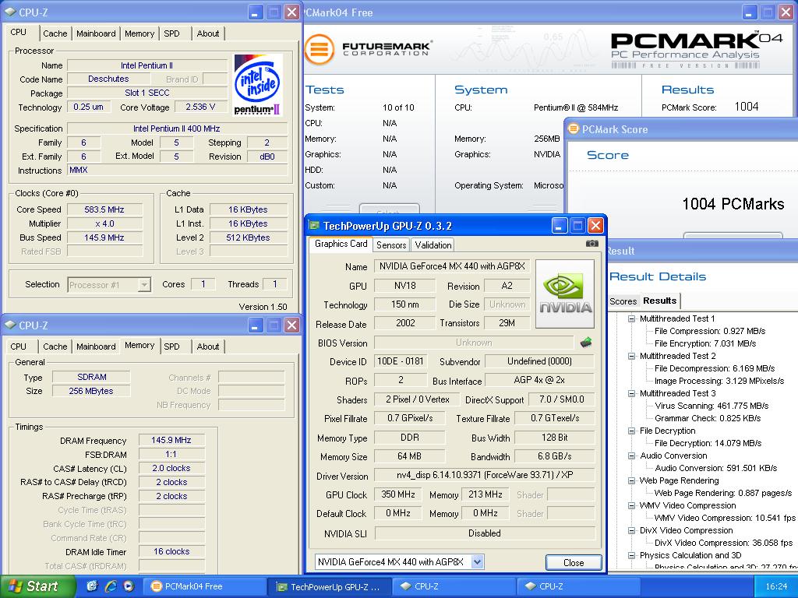
Task: Collapse Audio Conversion tree node
Action: point(631,456)
